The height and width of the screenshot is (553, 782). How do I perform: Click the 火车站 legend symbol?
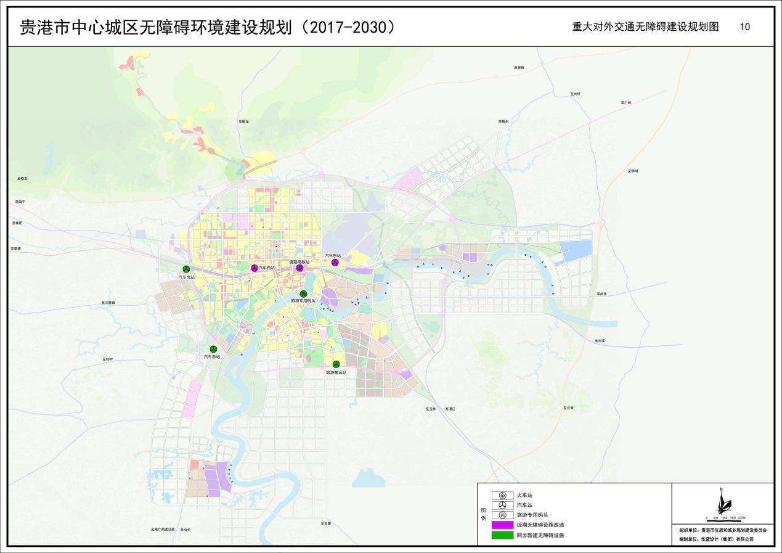[x=503, y=496]
